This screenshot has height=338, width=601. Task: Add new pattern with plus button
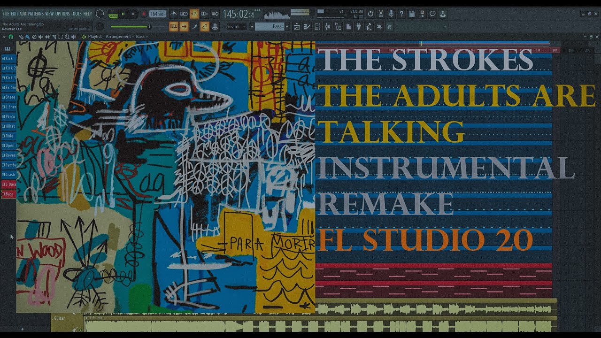287,27
